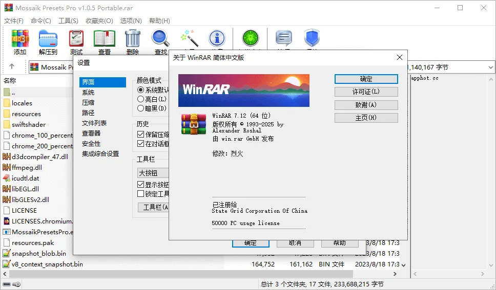Image resolution: width=496 pixels, height=290 pixels.
Task: Open the 大按钮 button size dropdown
Action: pyautogui.click(x=153, y=173)
